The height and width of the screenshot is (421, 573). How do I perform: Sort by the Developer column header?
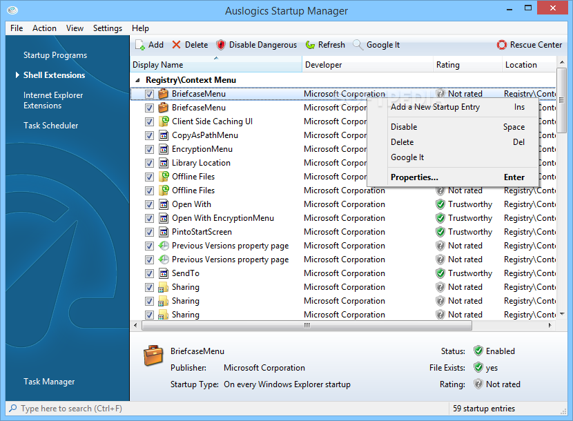click(x=368, y=65)
